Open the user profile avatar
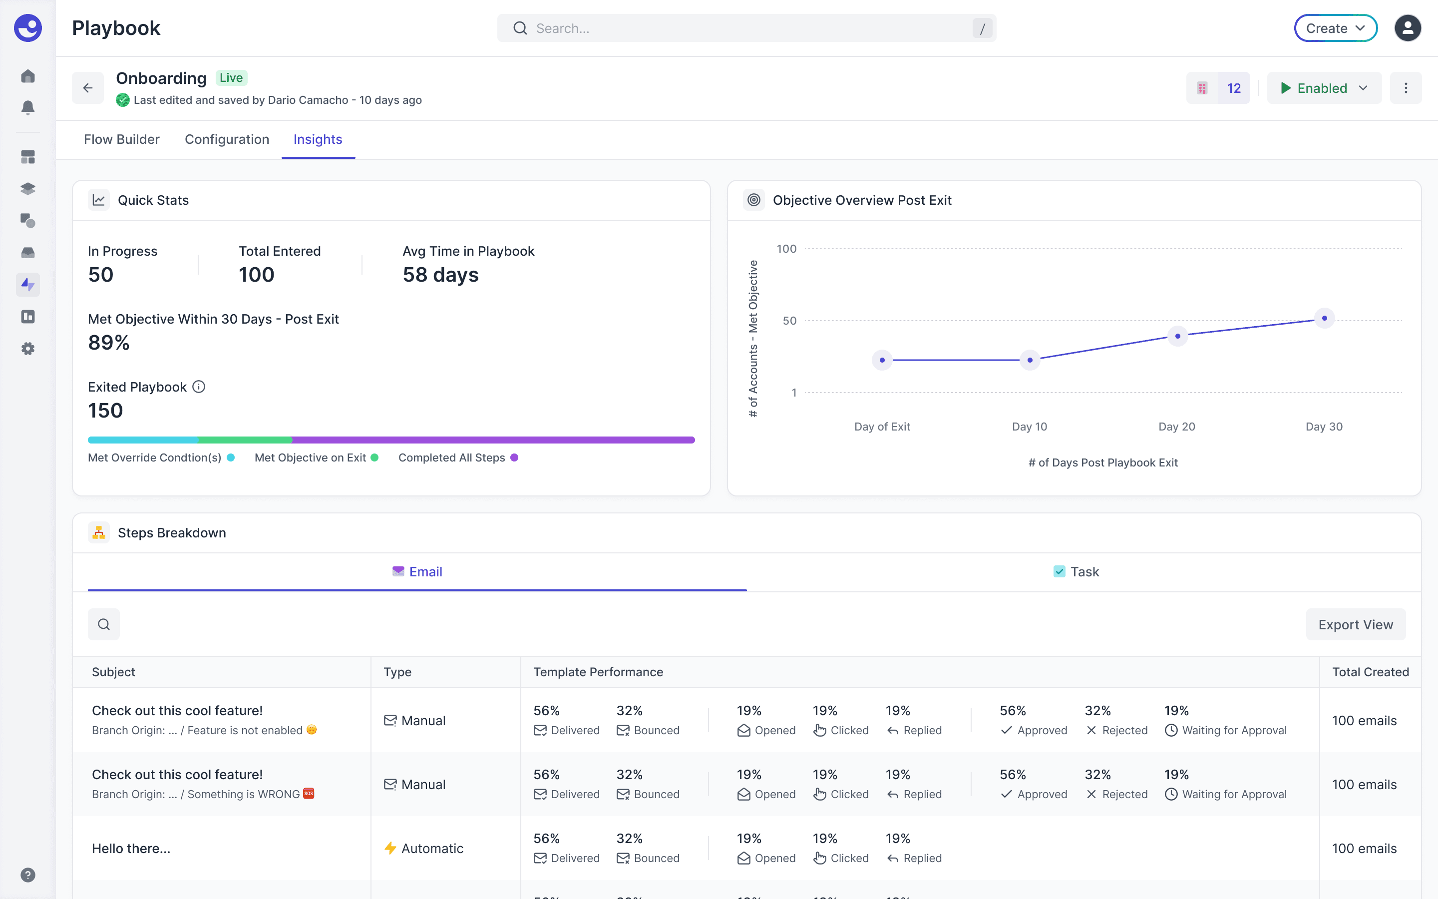1438x899 pixels. 1407,28
